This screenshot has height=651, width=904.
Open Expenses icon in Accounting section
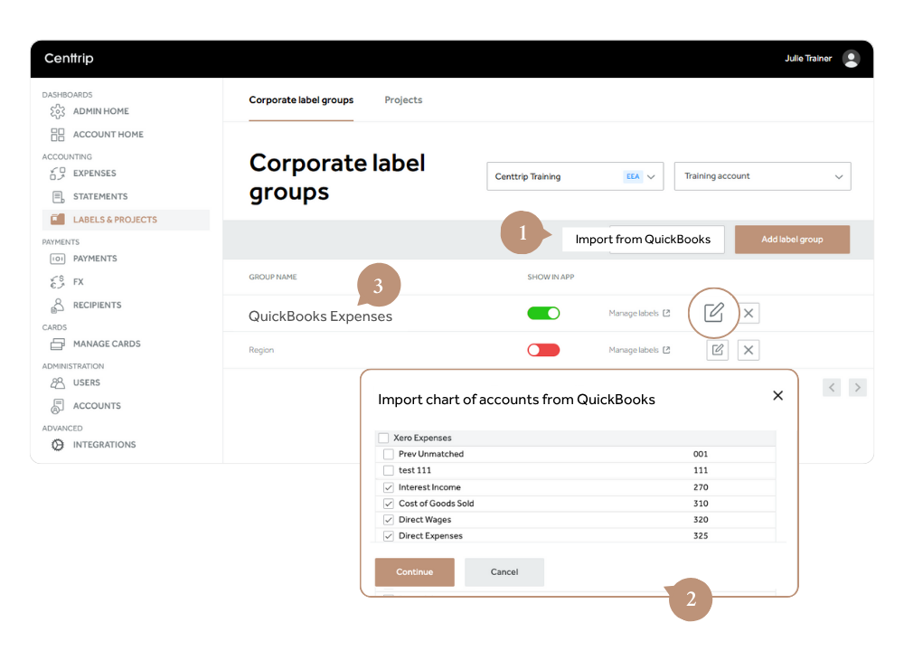pyautogui.click(x=58, y=174)
